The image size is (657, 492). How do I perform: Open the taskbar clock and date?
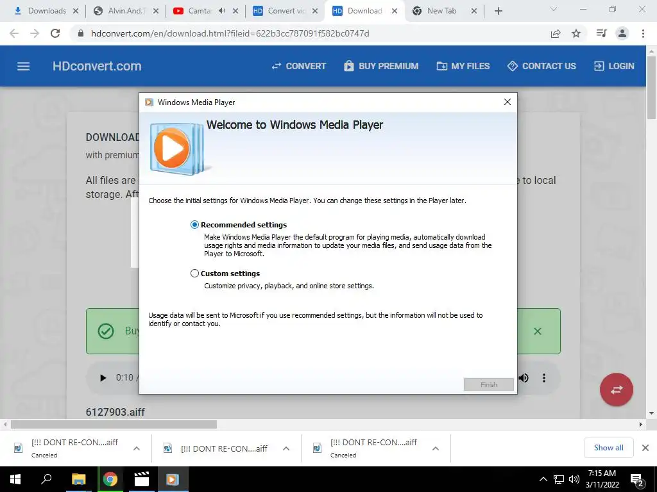tap(602, 479)
